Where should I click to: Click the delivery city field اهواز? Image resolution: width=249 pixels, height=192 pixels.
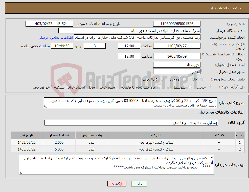(177, 72)
